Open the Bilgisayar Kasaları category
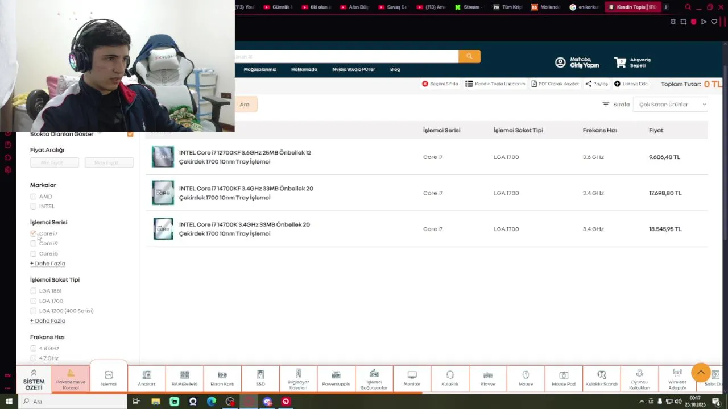 (298, 378)
